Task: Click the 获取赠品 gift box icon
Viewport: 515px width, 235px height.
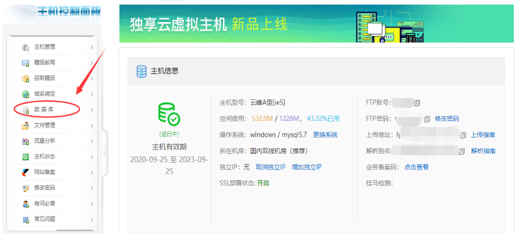Action: 25,79
